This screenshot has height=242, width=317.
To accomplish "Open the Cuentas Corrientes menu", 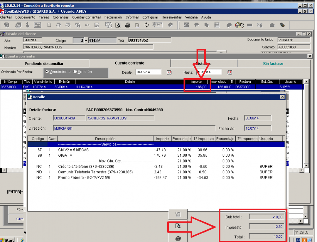I will click(86, 17).
